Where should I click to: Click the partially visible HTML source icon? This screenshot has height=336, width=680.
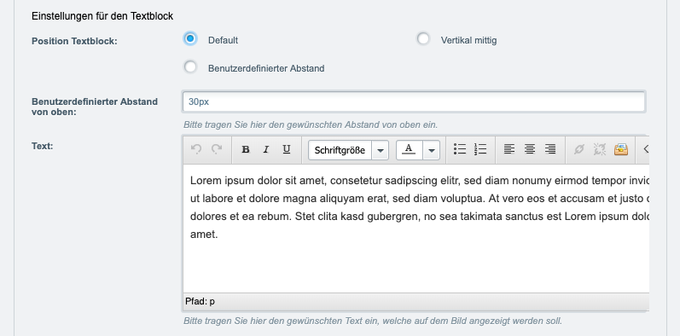coord(646,149)
